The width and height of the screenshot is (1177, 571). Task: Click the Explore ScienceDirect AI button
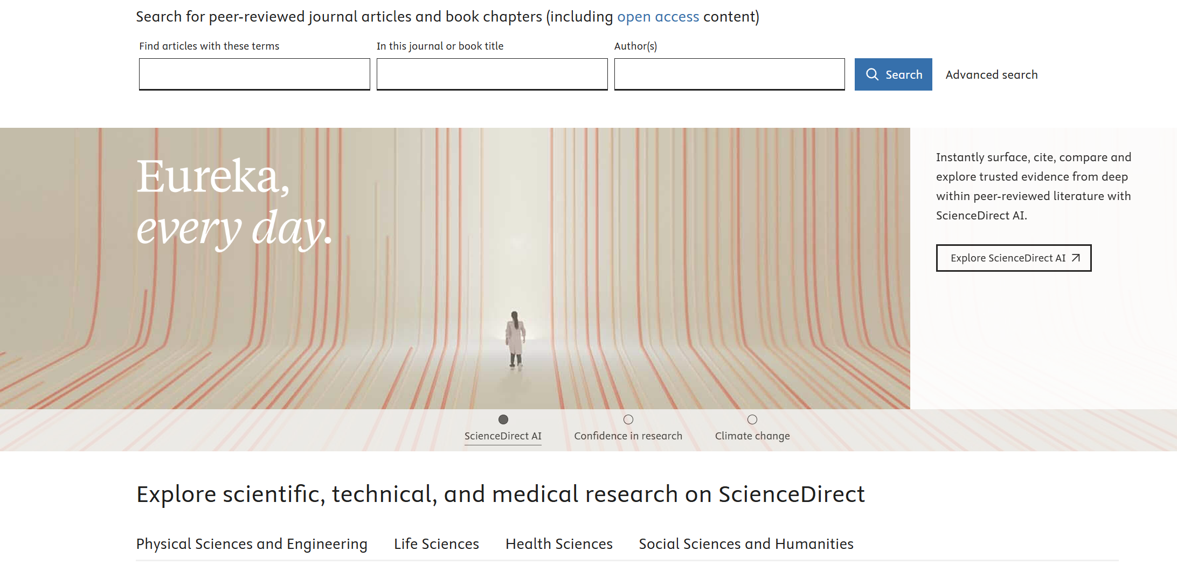[1013, 258]
